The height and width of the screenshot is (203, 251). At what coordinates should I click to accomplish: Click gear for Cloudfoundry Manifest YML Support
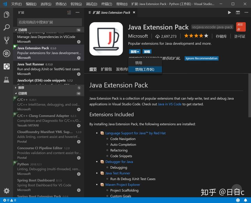click(79, 142)
